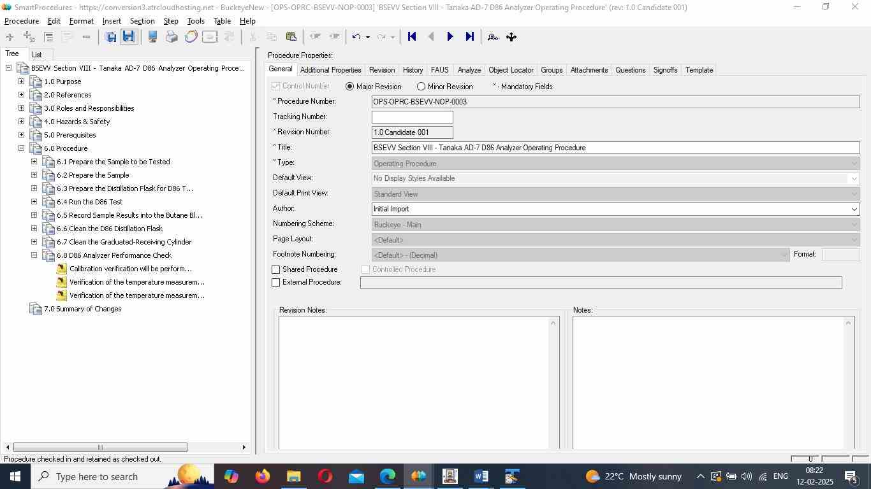
Task: Open Opera browser from the taskbar
Action: tap(325, 476)
